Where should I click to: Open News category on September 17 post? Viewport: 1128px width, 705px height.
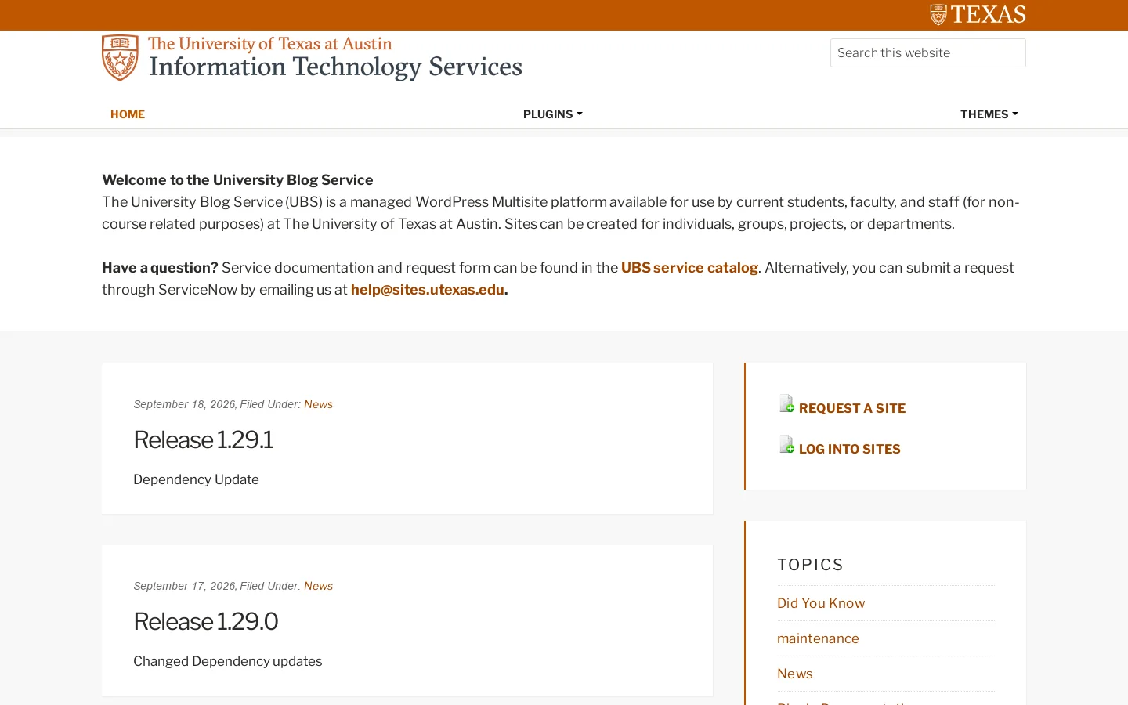(318, 586)
